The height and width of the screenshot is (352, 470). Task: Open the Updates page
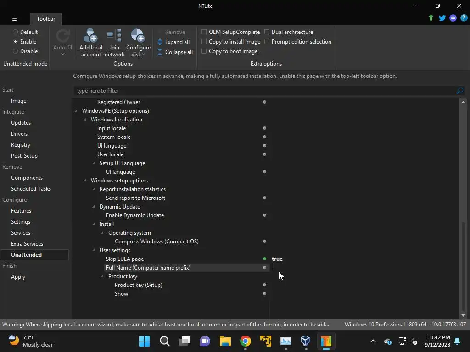pyautogui.click(x=21, y=123)
